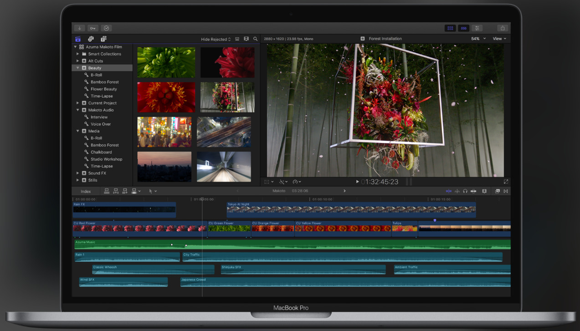Viewport: 580px width, 331px height.
Task: Select the Chalkboard collection
Action: point(102,152)
